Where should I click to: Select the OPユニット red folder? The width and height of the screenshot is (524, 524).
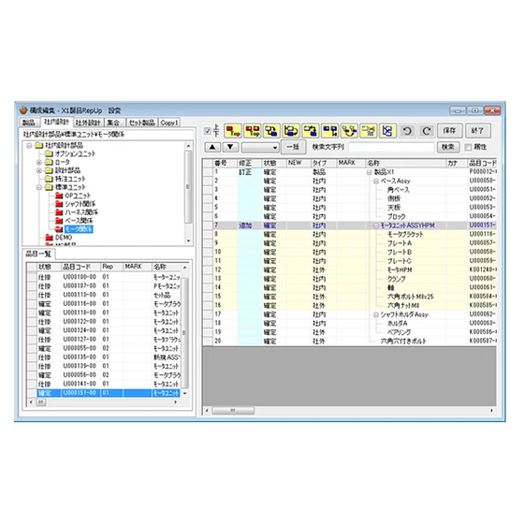(x=73, y=196)
